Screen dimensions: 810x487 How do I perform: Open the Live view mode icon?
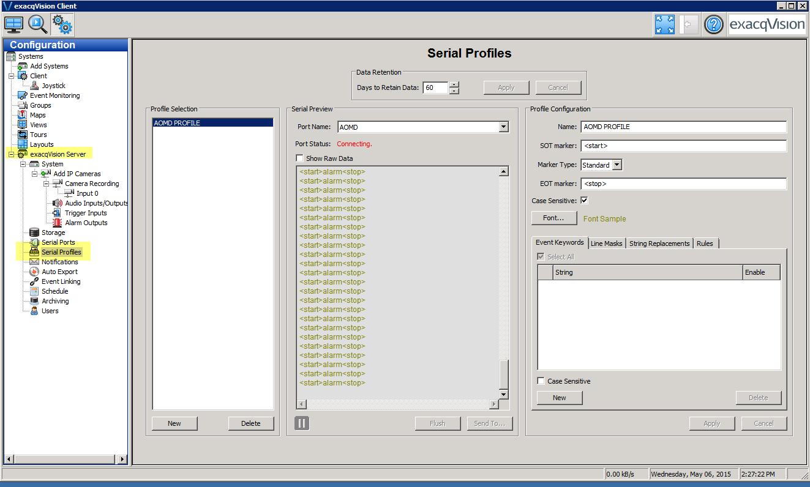pyautogui.click(x=13, y=24)
